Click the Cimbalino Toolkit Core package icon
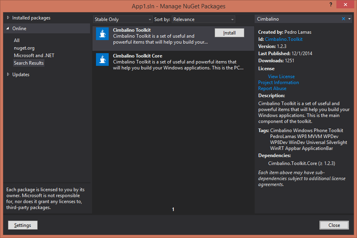 102,59
